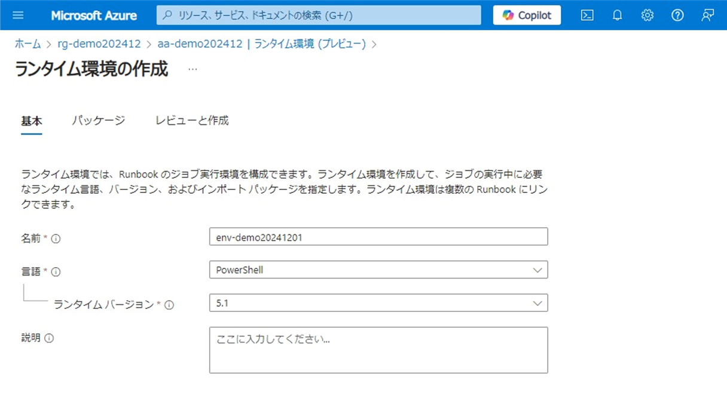
Task: Open the ランタイム バージョン 5.1 dropdown
Action: point(378,303)
